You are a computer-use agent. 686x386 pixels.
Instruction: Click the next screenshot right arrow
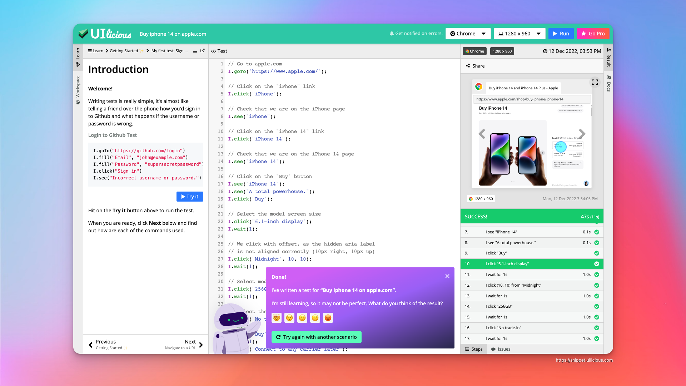pos(582,134)
